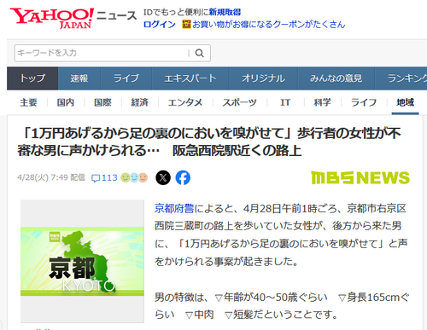Click the ニュース title text
This screenshot has height=330, width=427.
tap(116, 15)
